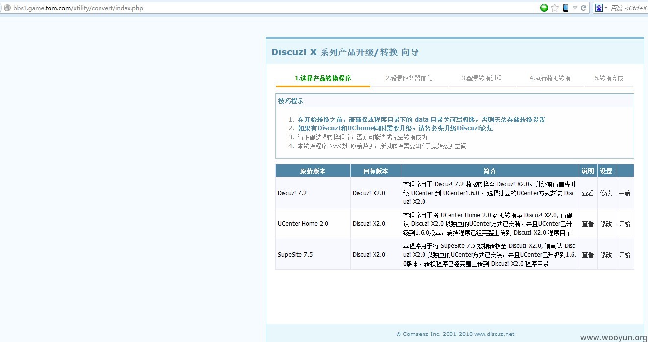Click the Baidu paw search engine icon

click(599, 8)
